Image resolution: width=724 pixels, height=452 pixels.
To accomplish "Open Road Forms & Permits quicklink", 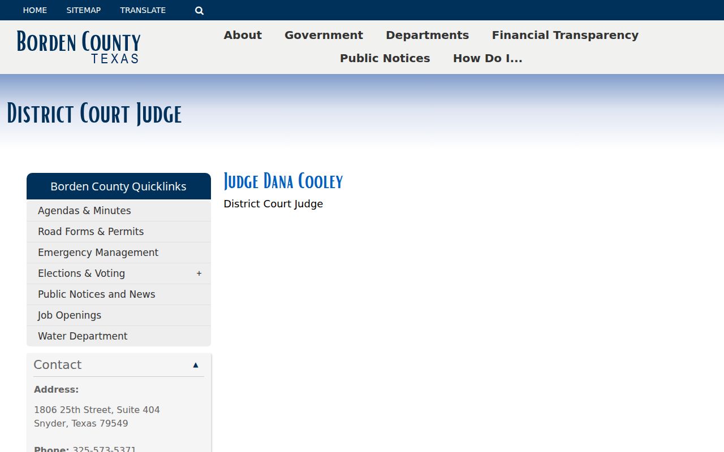I will point(119,232).
